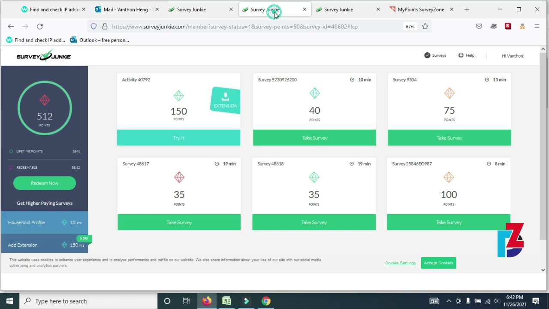The image size is (549, 309).
Task: Open Windows Start menu
Action: click(x=9, y=301)
